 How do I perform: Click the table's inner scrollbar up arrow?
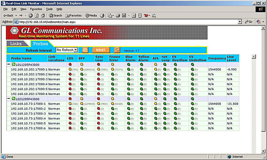pyautogui.click(x=254, y=56)
